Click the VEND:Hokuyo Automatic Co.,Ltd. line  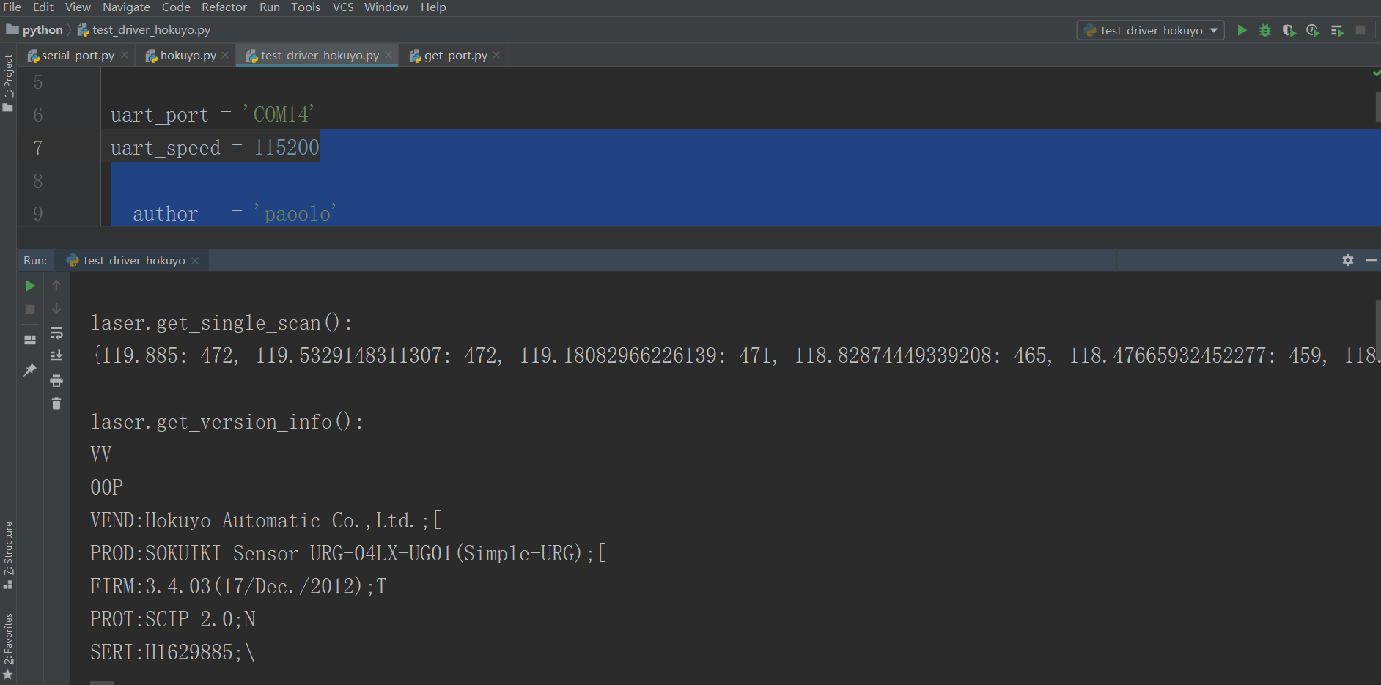(x=265, y=521)
